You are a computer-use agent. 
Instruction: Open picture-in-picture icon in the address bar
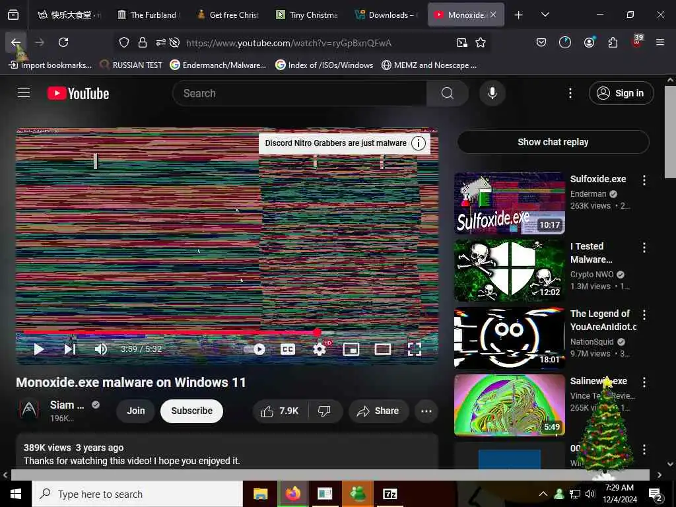coord(461,42)
